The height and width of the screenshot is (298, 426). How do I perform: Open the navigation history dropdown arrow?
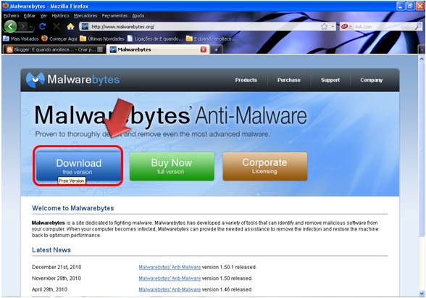[x=31, y=27]
